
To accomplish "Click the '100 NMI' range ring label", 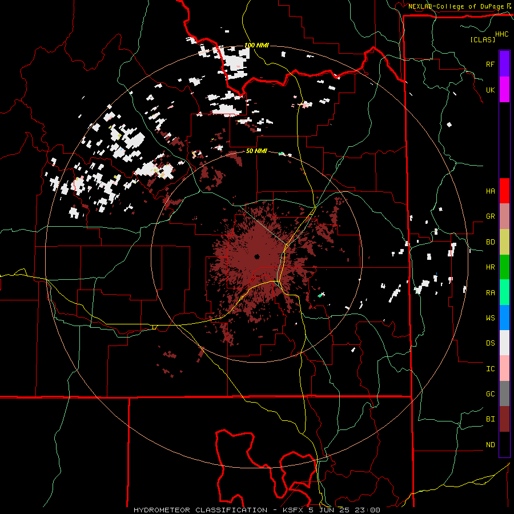I will (x=256, y=45).
